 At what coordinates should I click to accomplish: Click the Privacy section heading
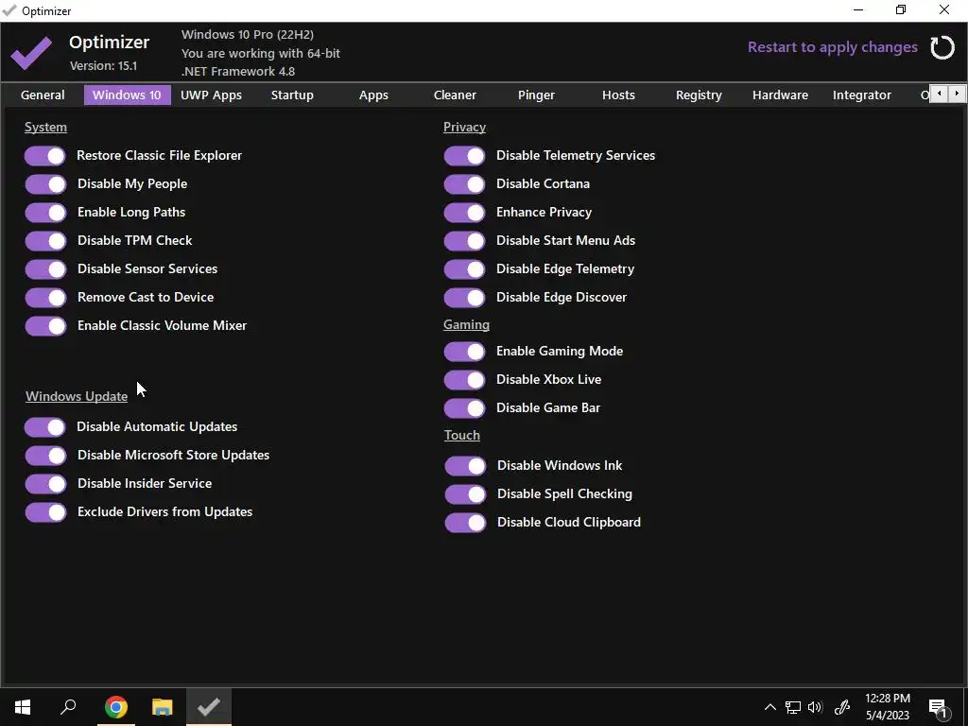pyautogui.click(x=464, y=128)
